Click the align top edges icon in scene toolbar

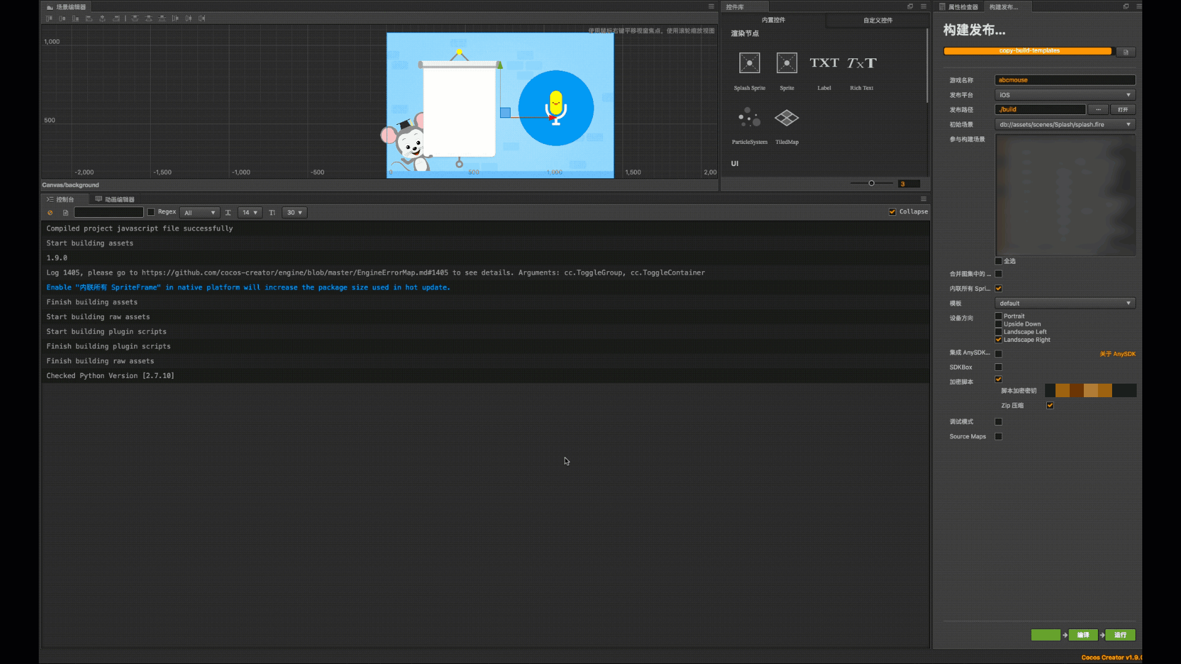coord(49,18)
